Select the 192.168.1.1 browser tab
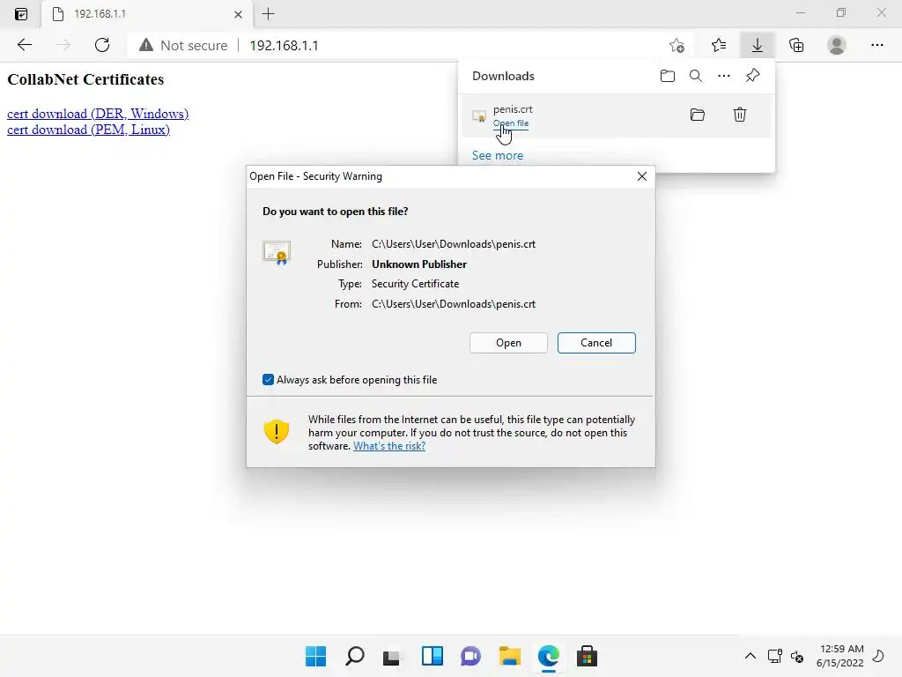 click(146, 14)
